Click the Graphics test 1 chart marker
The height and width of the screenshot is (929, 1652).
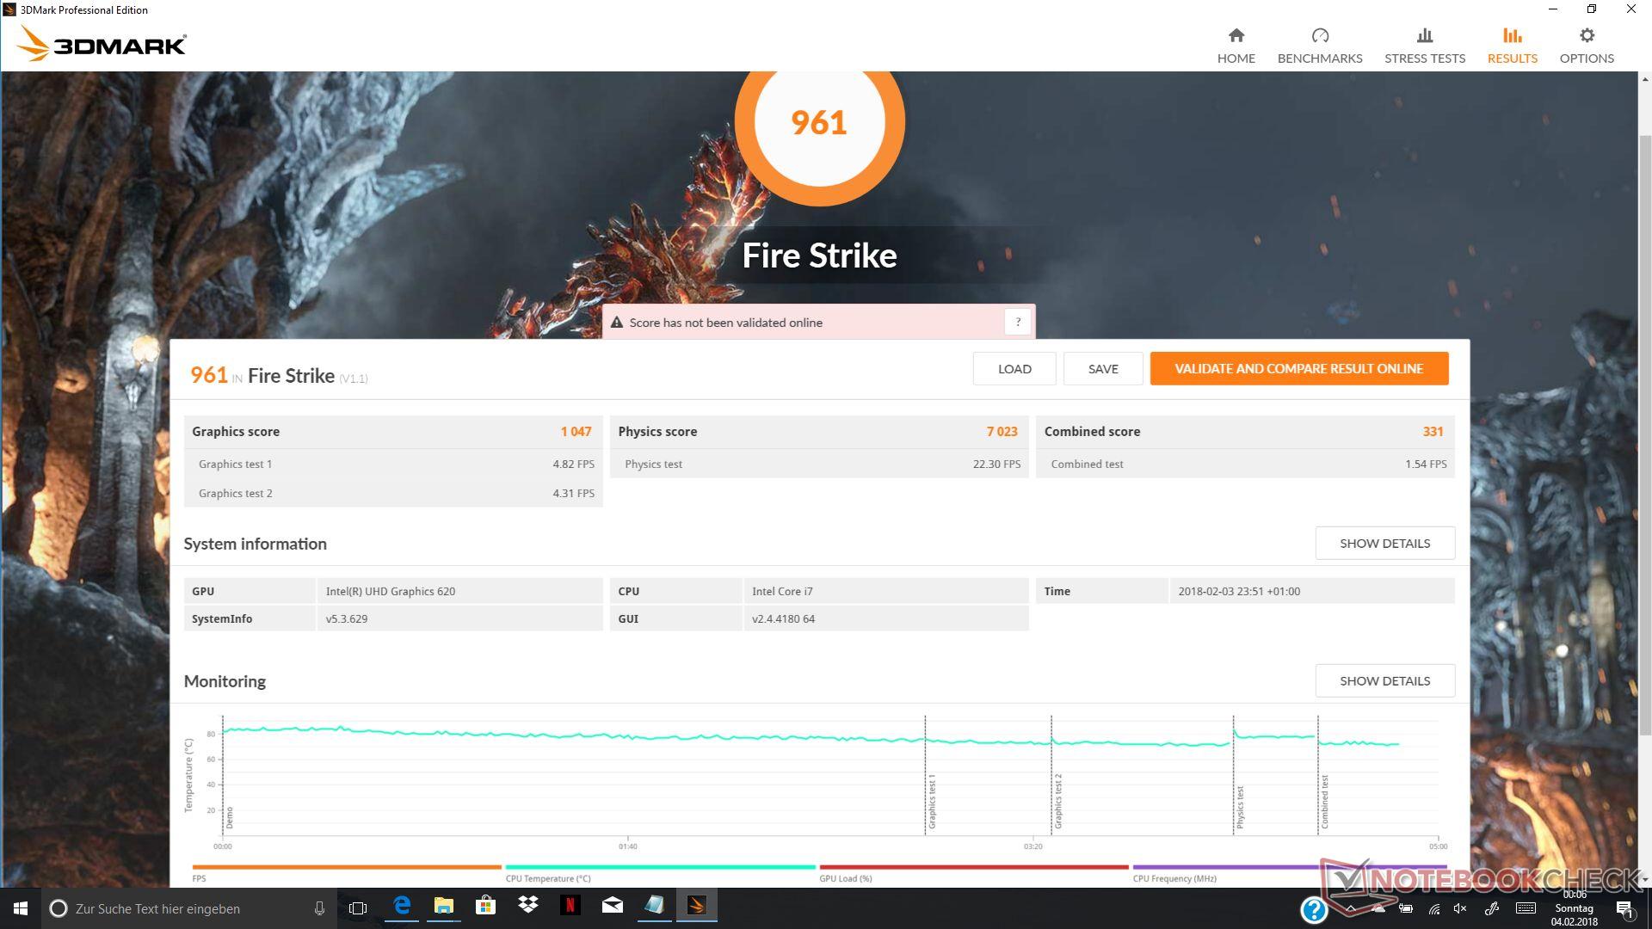coord(931,802)
